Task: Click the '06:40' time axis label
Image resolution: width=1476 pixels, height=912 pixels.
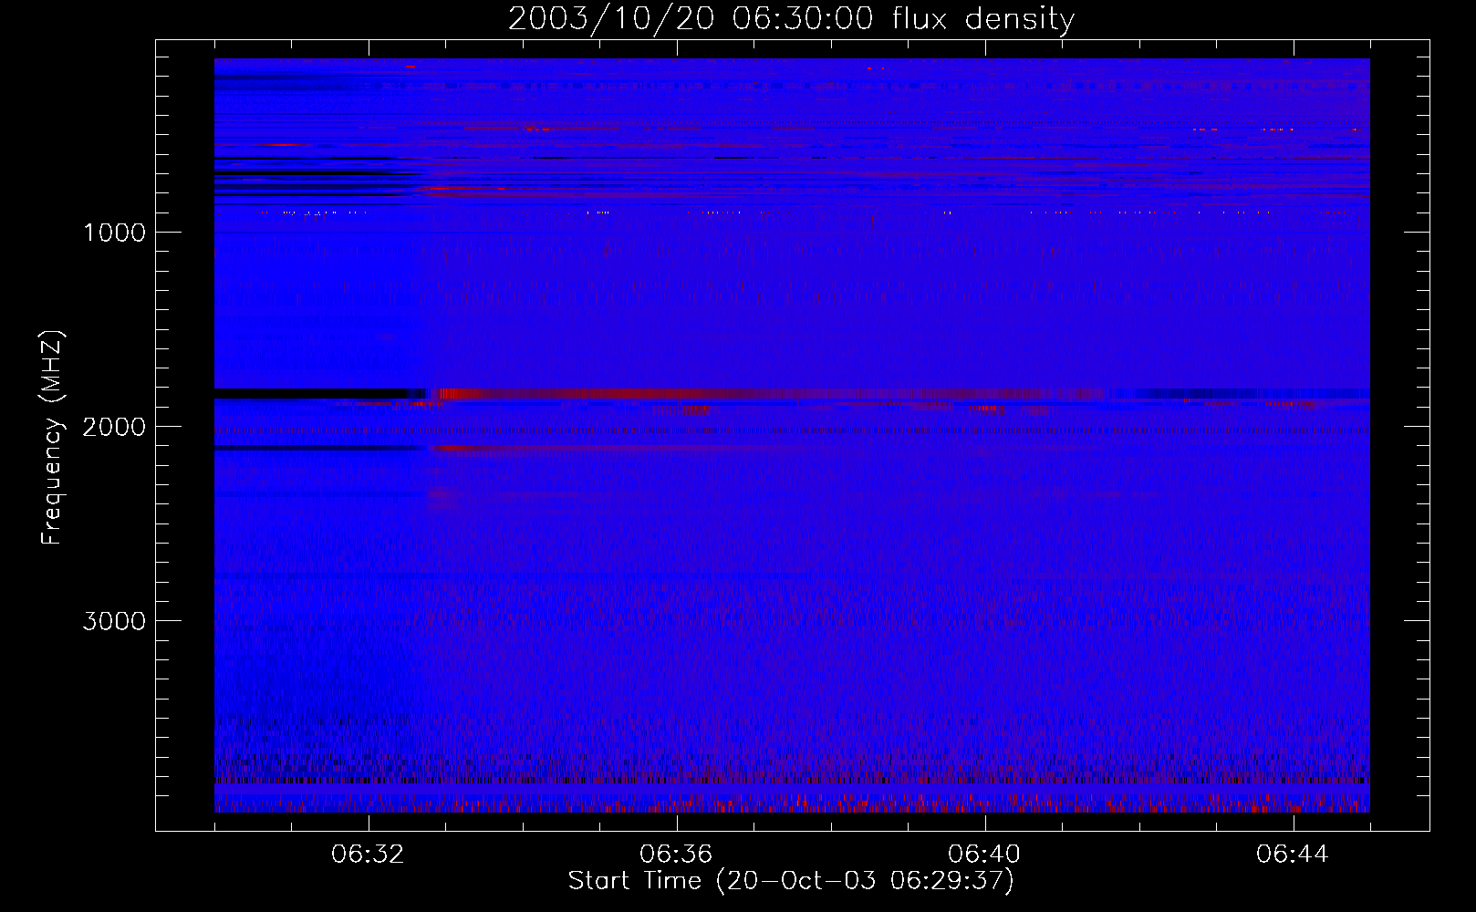Action: point(984,855)
